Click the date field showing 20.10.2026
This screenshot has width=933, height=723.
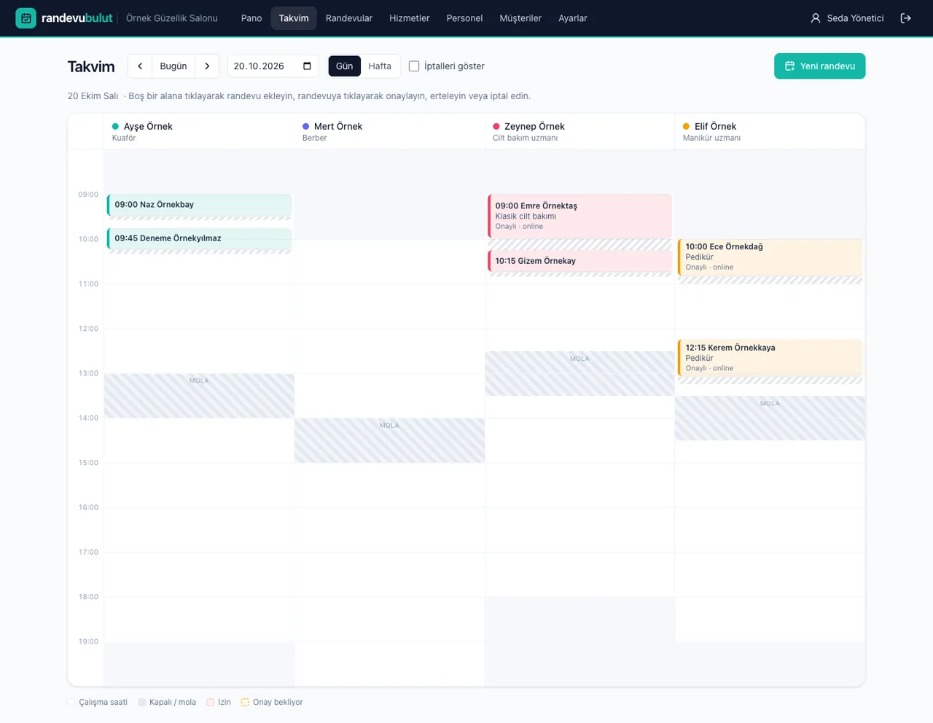(x=273, y=66)
